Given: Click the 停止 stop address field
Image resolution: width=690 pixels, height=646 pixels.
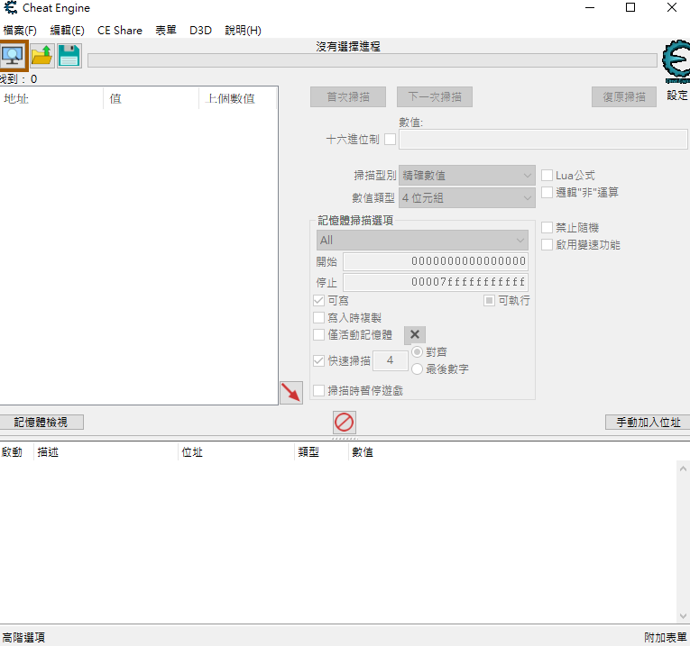Looking at the screenshot, I should (436, 282).
